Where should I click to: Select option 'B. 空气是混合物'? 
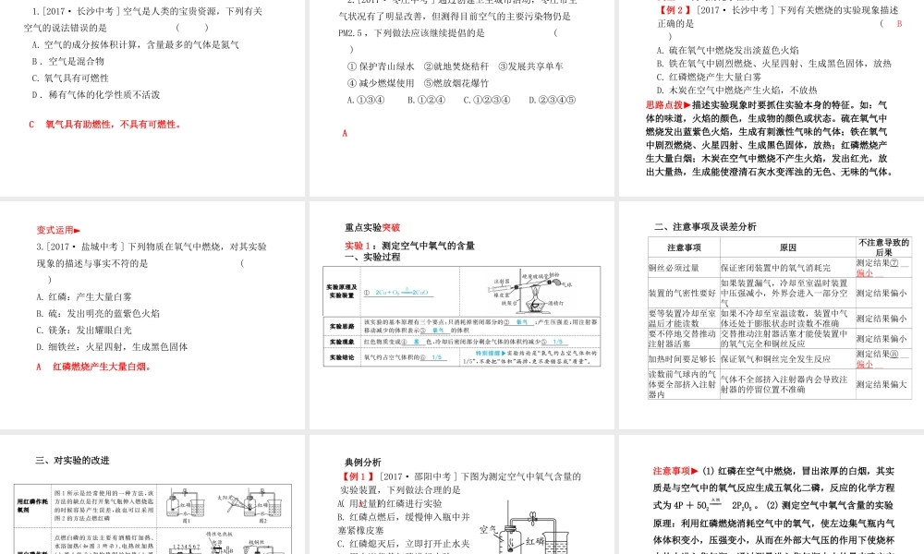tap(67, 61)
